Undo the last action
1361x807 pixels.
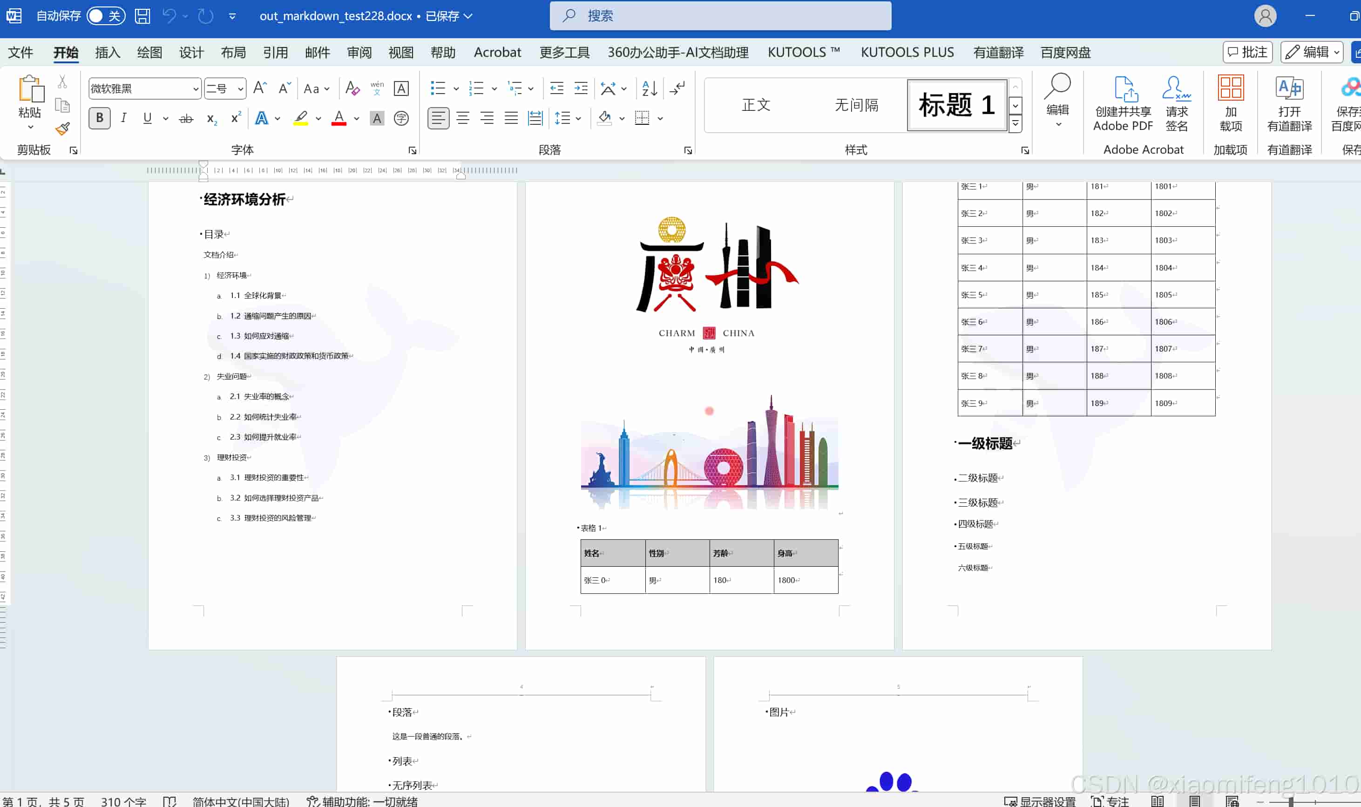tap(169, 16)
